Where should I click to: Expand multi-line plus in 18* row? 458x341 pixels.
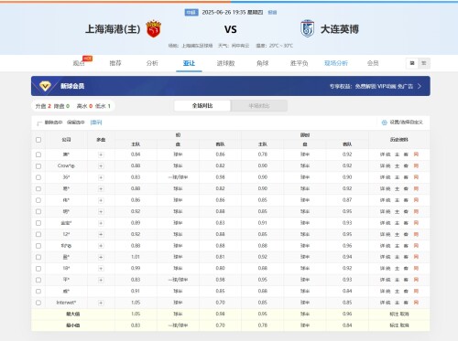[101, 269]
